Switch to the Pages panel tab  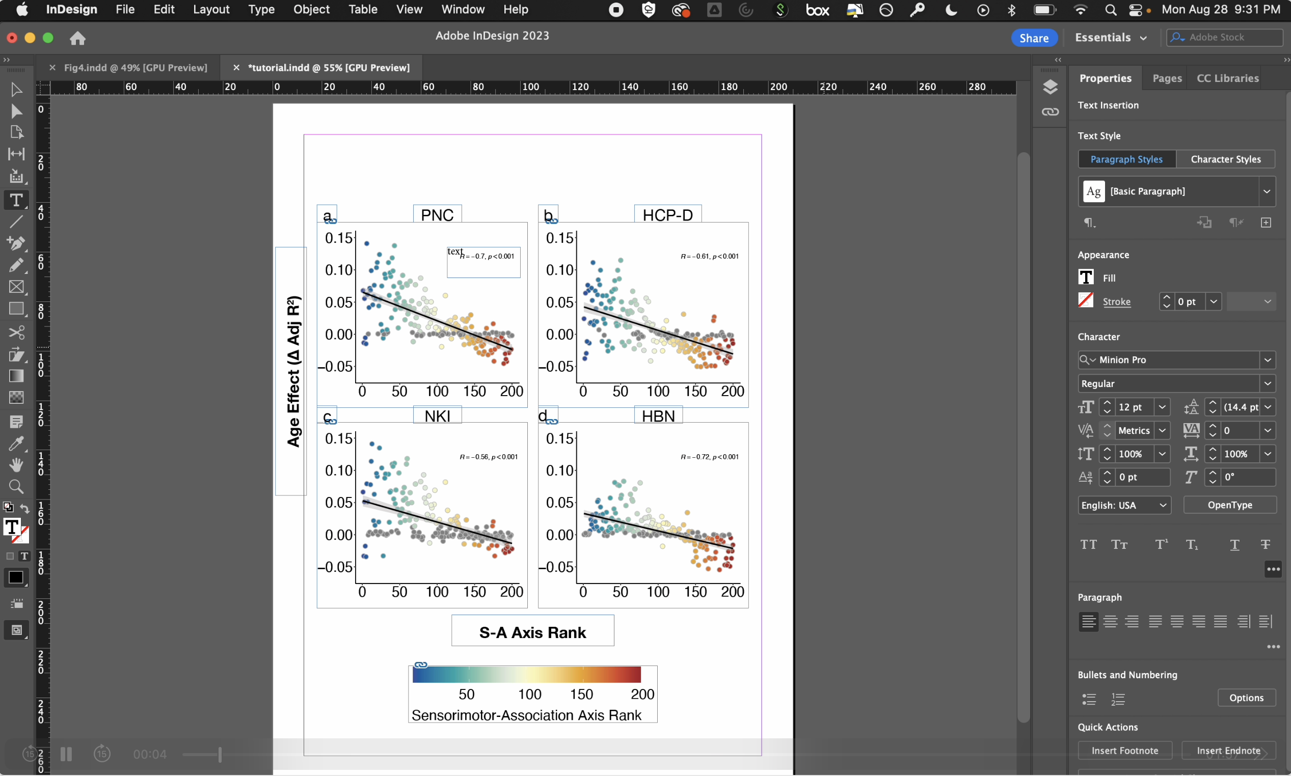point(1167,78)
